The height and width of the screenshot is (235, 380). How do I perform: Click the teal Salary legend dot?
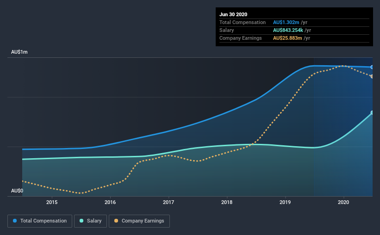81,221
